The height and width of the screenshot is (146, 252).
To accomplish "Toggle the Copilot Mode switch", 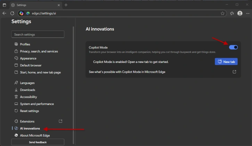I will 233,47.
